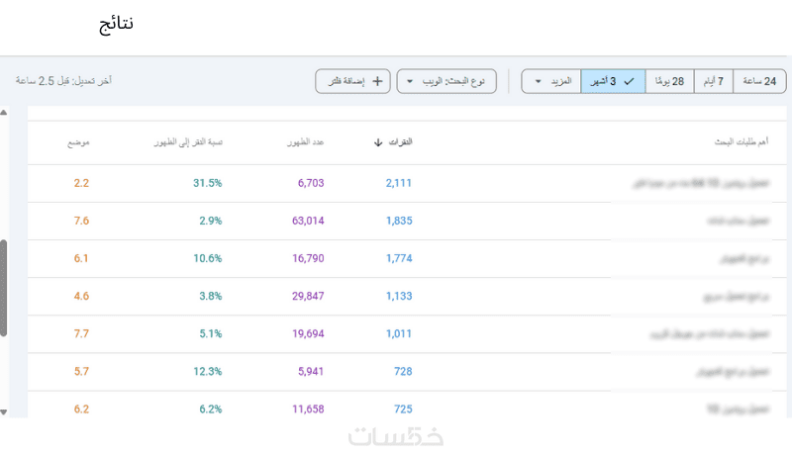Open the More (المزيد) date range dropdown

(551, 81)
